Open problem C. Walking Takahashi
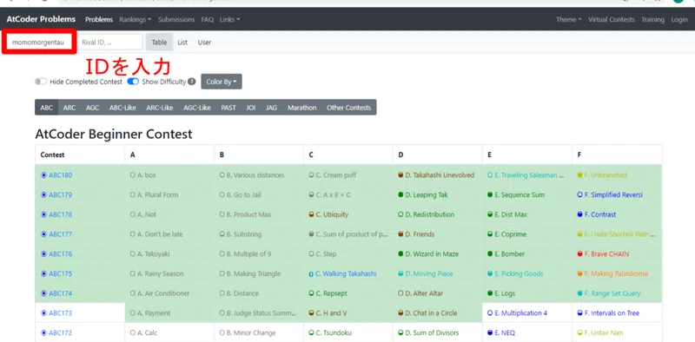Viewport: 695px width, 342px height. coord(346,273)
